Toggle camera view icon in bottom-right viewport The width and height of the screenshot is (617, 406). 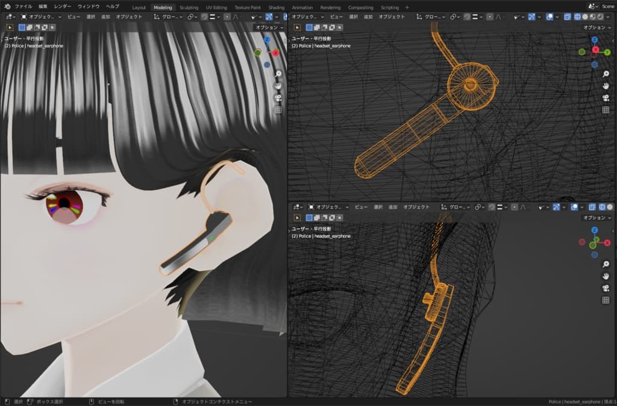point(606,288)
